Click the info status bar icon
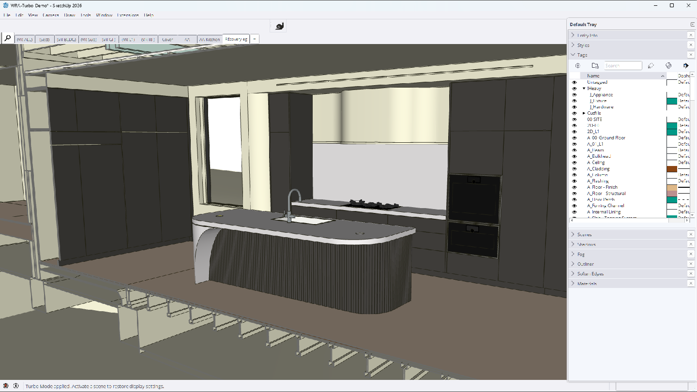This screenshot has width=697, height=392. (16, 386)
